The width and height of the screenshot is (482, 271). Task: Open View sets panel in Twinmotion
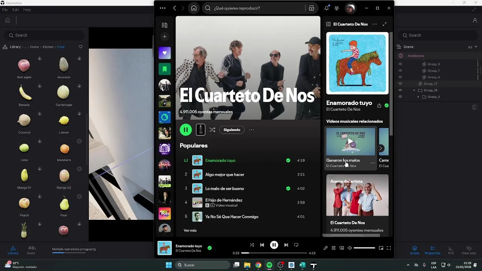(469, 250)
